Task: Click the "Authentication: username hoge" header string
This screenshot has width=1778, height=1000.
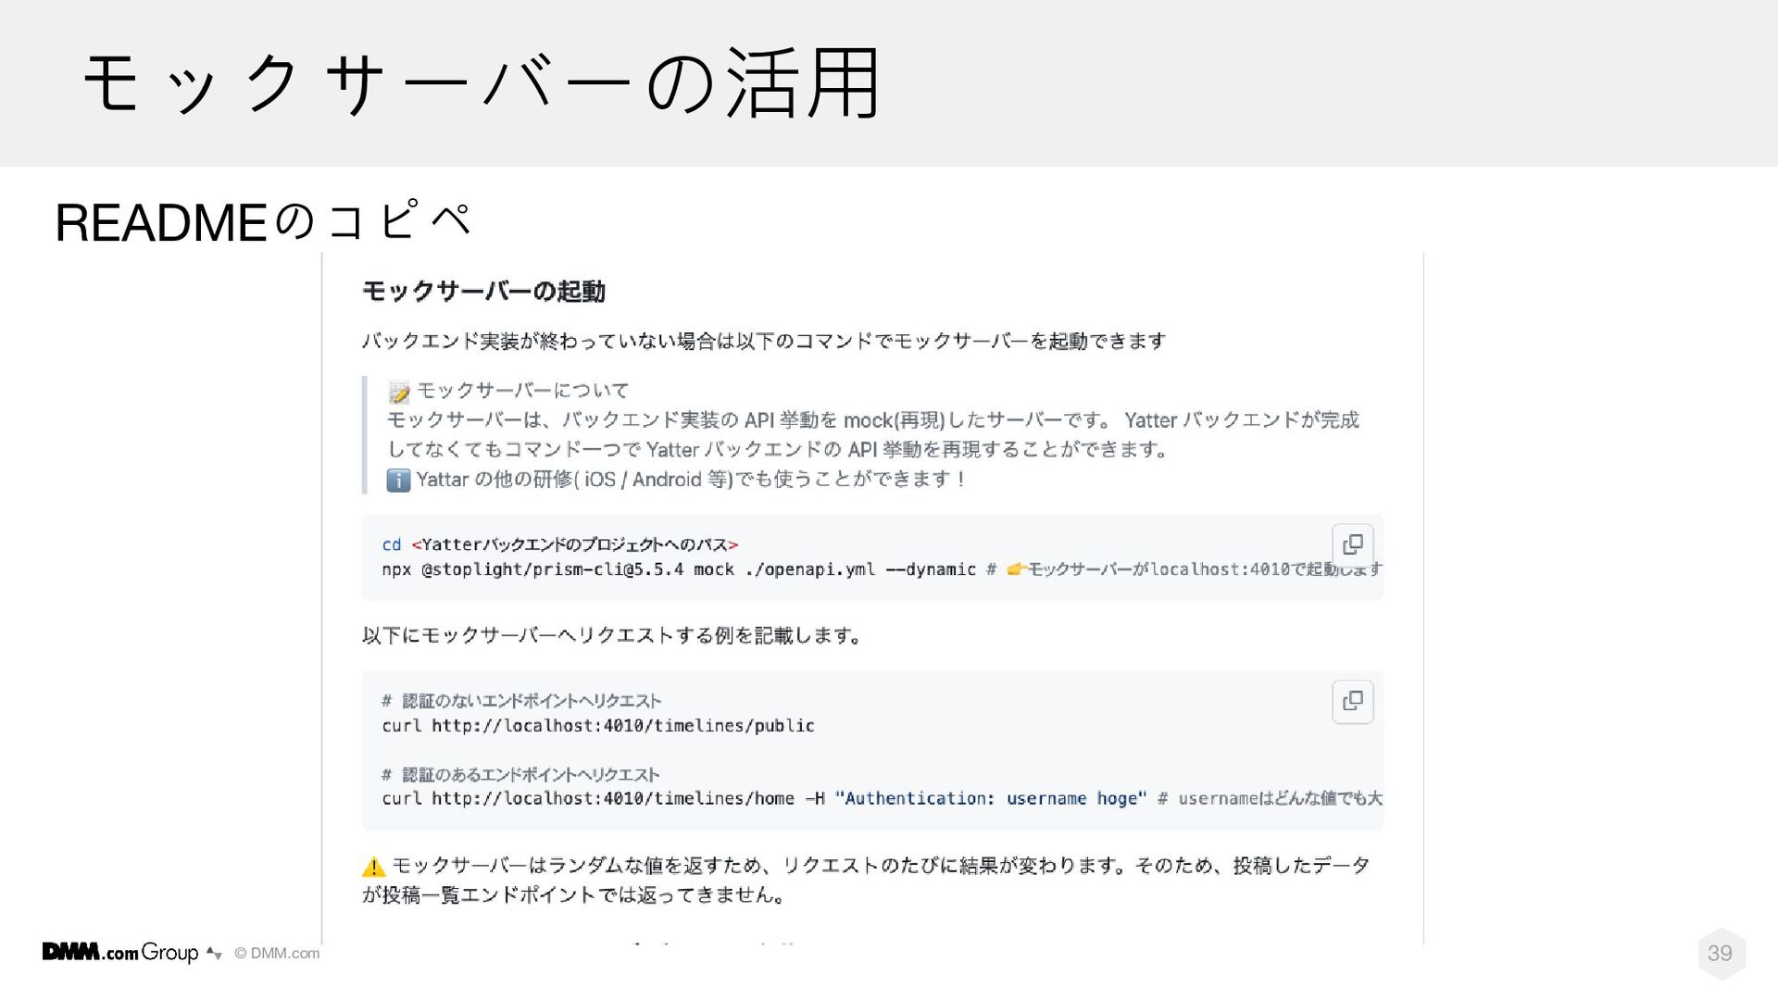Action: [x=991, y=798]
